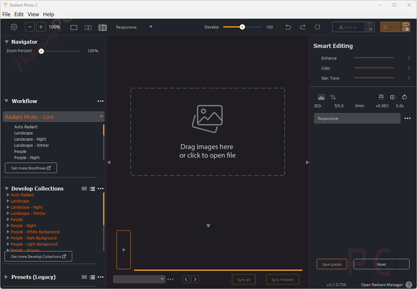Open Radiant Photo - Core workflow dropdown

tap(54, 117)
